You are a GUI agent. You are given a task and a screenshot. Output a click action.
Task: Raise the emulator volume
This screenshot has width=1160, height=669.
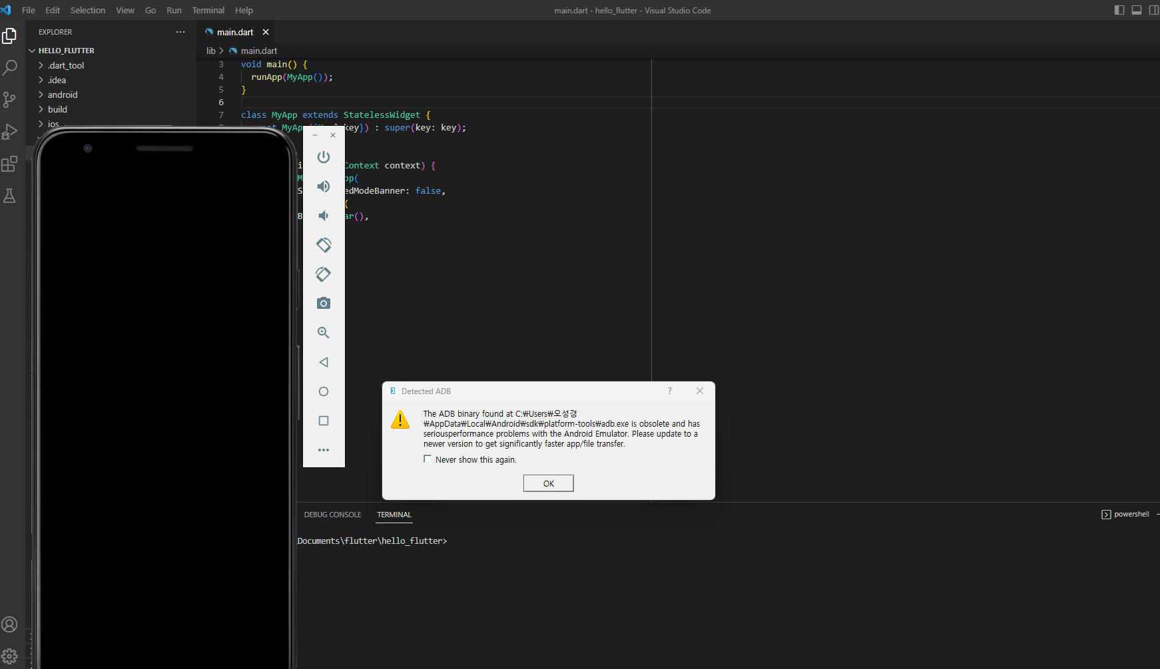[x=324, y=186]
